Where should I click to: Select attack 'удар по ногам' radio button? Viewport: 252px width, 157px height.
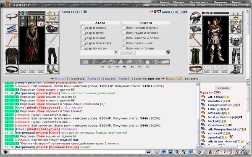click(x=83, y=48)
